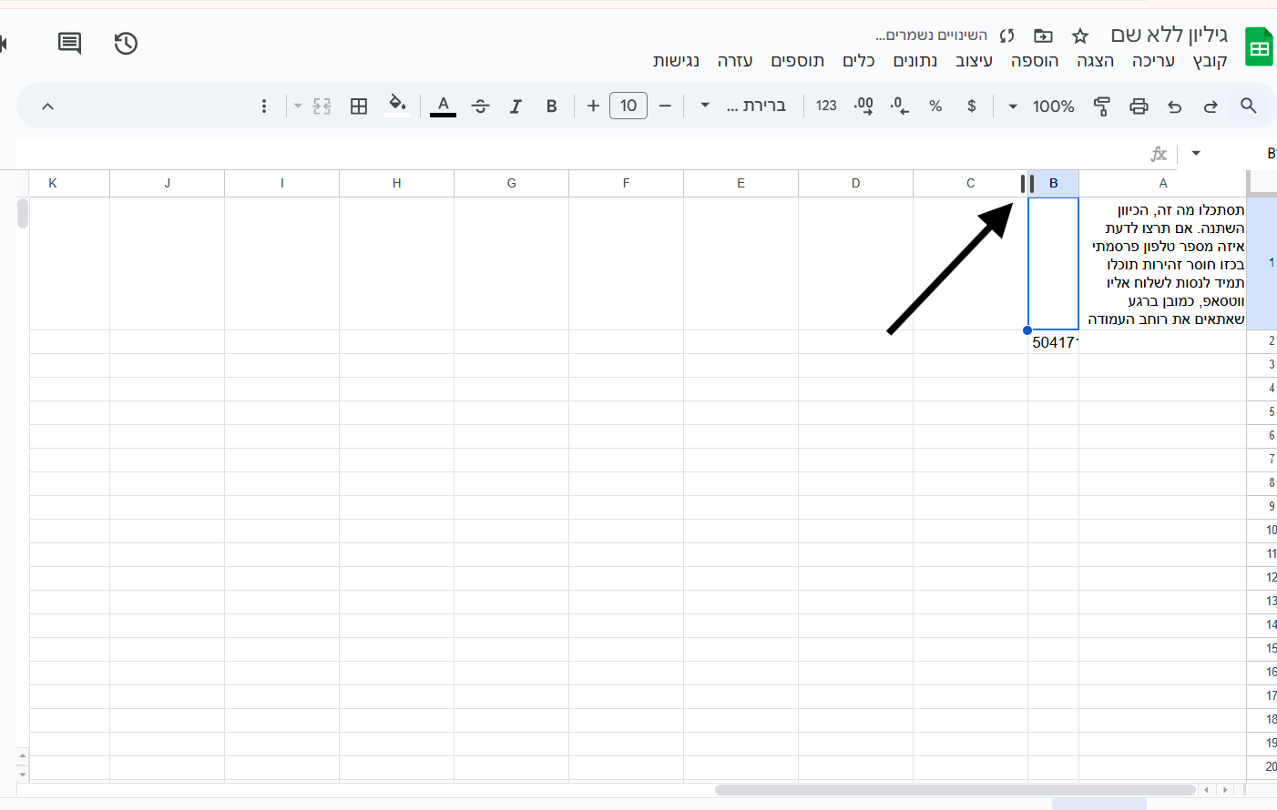
Task: Select the paint format roller tool
Action: 1101,106
